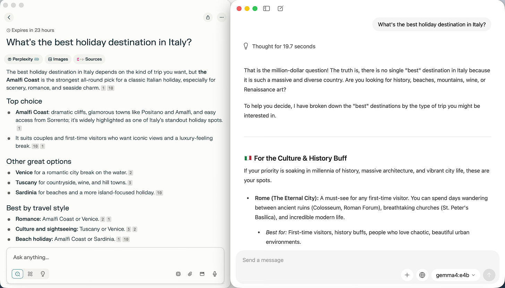
Task: Click 'Rome (The Eternal City):' bold text
Action: pyautogui.click(x=287, y=198)
